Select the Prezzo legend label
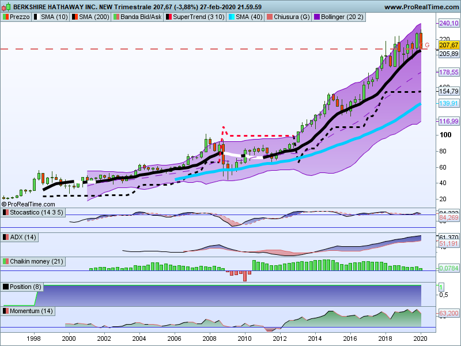 tap(20, 17)
